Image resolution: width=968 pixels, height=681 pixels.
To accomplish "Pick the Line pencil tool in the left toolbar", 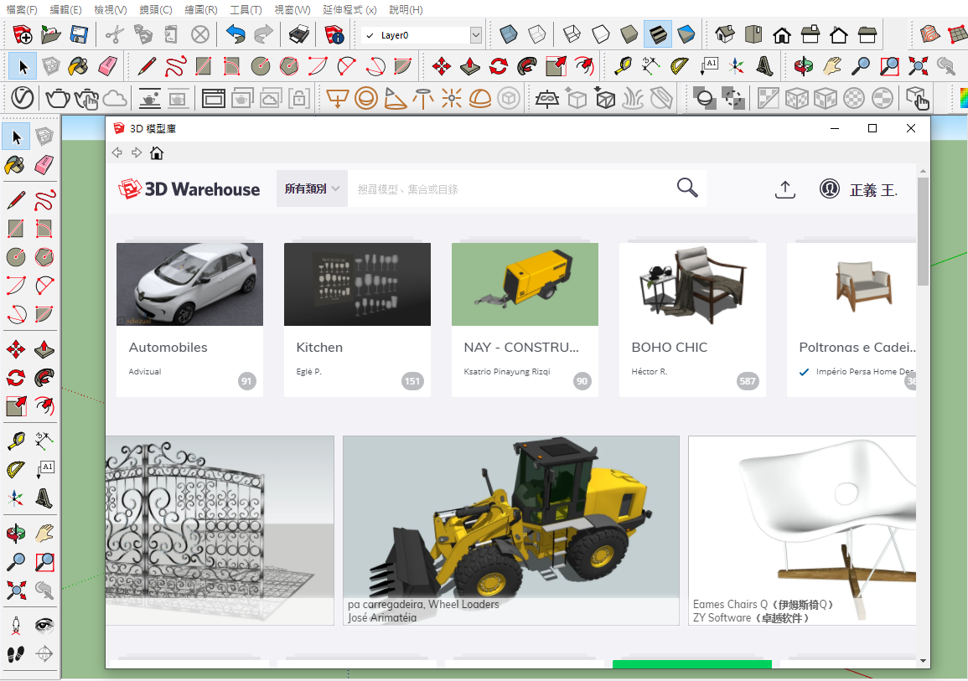I will tap(15, 200).
